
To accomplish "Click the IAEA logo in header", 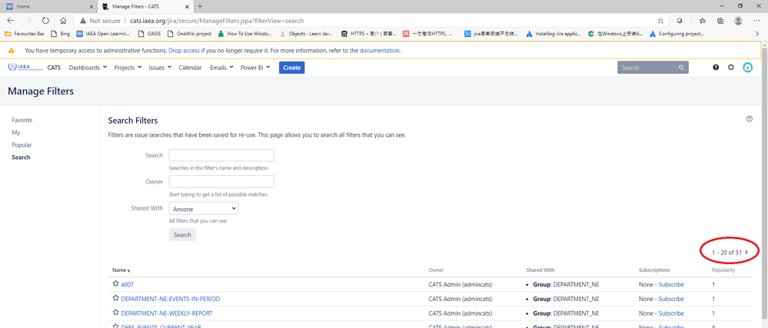I will pos(24,68).
